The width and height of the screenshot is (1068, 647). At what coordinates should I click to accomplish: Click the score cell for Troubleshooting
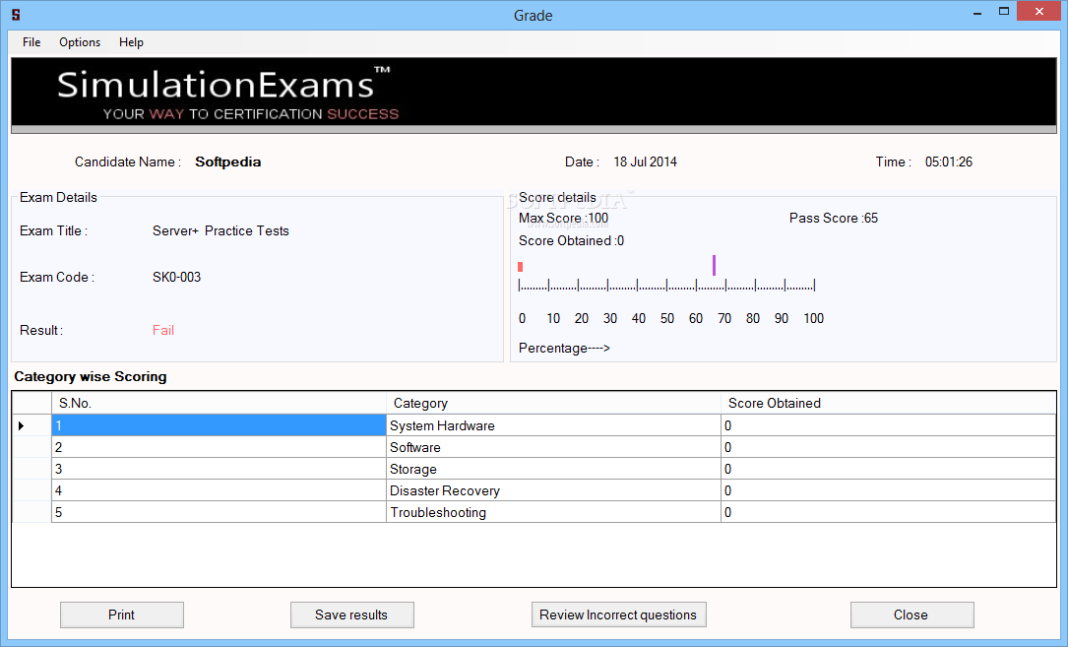point(888,512)
